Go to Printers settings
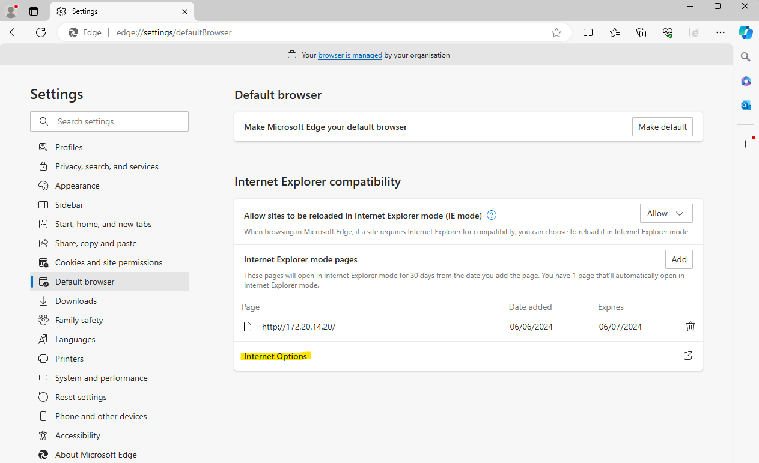Viewport: 759px width, 463px height. pyautogui.click(x=109, y=359)
